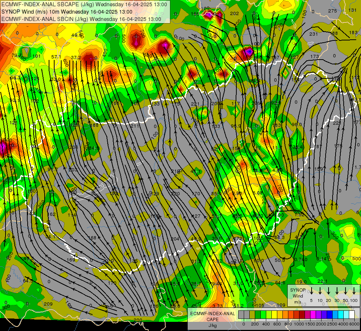Screen dimensions: 361x331
Task: Click the SBCAPE title line at top
Action: point(84,4)
